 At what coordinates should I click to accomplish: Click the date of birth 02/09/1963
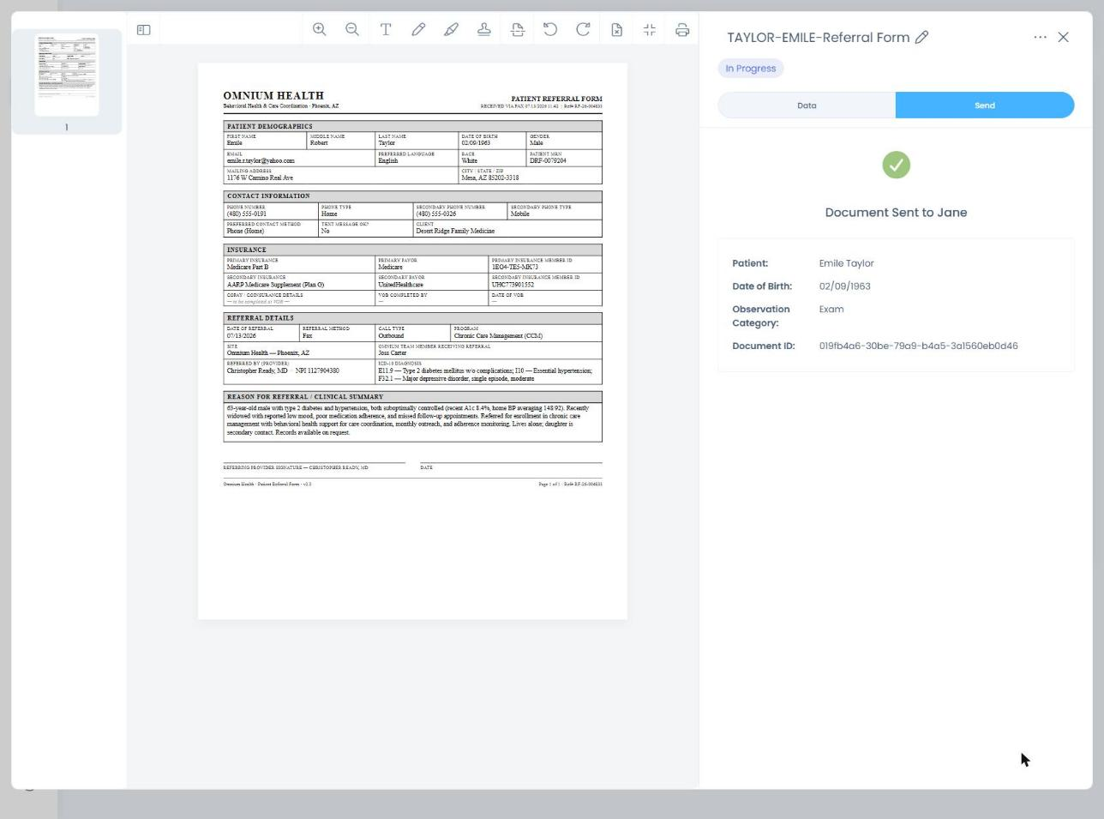tap(844, 286)
